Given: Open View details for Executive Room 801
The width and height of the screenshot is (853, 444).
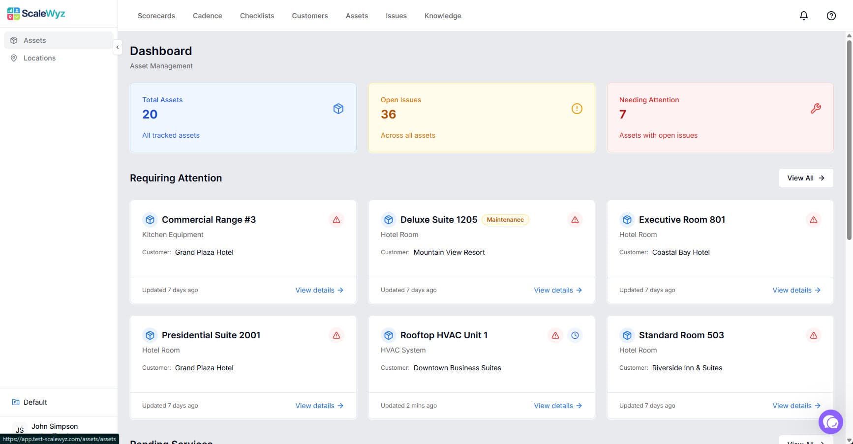Looking at the screenshot, I should [x=796, y=290].
